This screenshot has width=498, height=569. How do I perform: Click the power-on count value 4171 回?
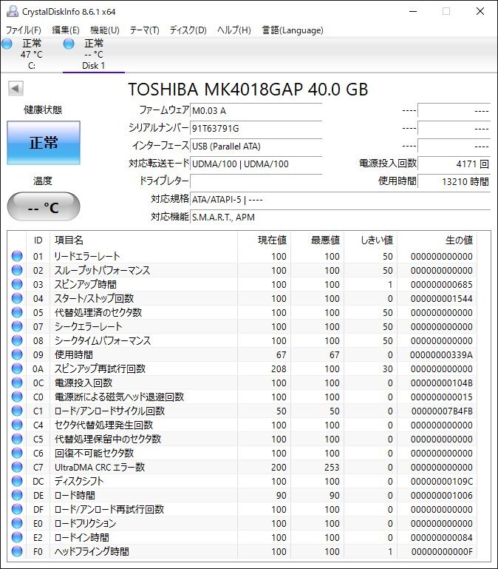tap(454, 164)
